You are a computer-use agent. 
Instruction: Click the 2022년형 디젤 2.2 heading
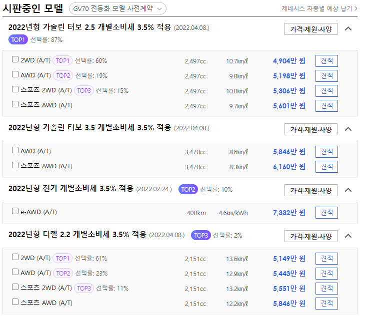pyautogui.click(x=77, y=235)
